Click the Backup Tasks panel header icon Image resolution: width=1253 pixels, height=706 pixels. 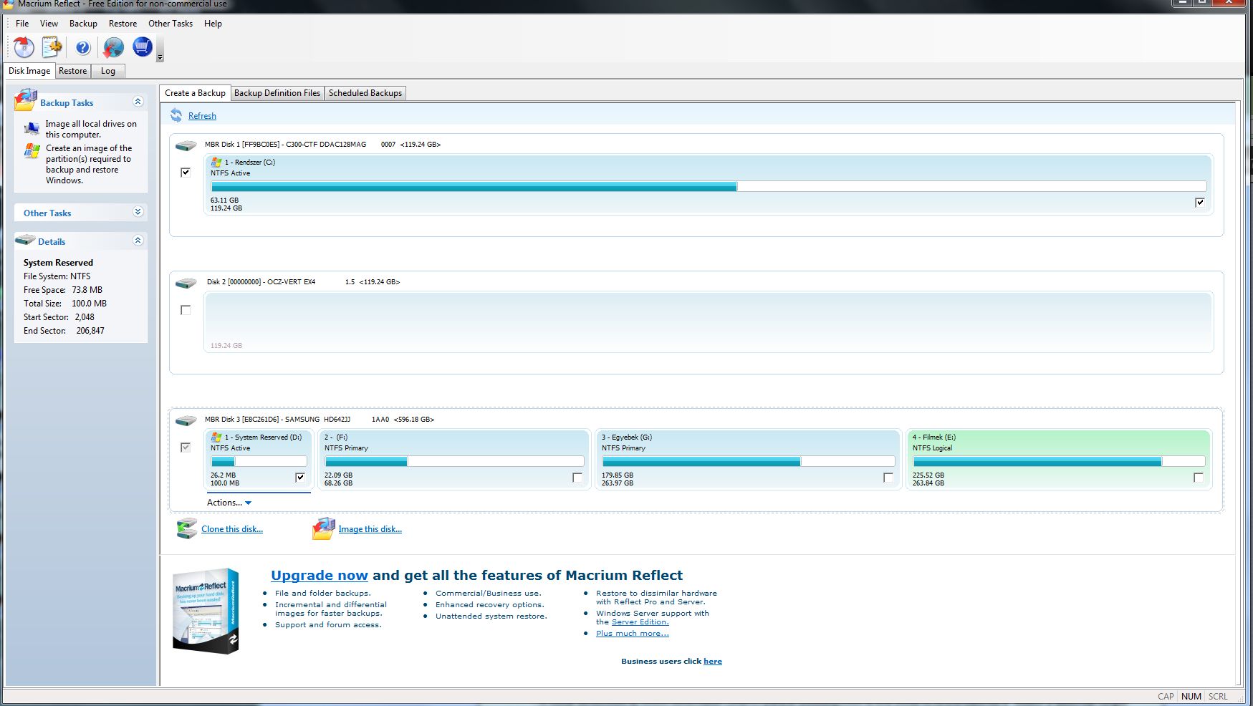(25, 100)
